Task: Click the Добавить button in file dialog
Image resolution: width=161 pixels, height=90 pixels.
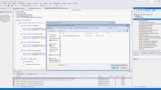Action: [114, 68]
